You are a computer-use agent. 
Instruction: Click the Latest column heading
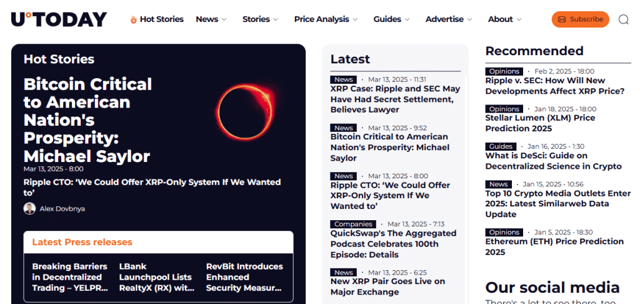coord(350,59)
